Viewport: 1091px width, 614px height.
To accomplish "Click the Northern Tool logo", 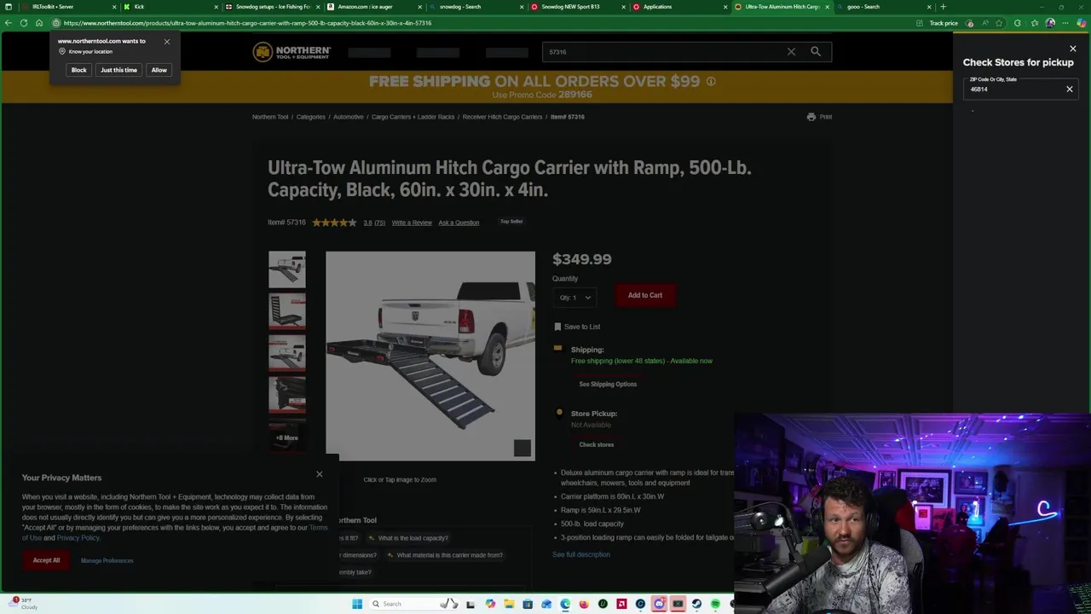I will coord(292,52).
